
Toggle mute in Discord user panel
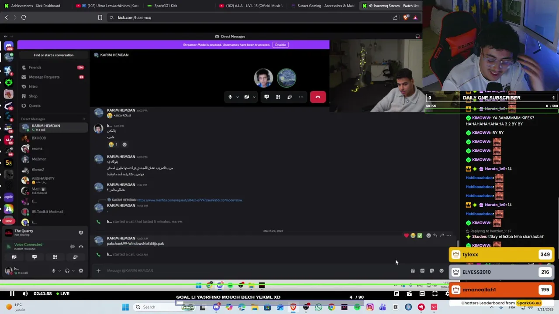[x=54, y=271]
